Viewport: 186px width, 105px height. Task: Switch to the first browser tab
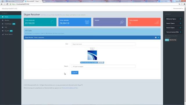14,1
